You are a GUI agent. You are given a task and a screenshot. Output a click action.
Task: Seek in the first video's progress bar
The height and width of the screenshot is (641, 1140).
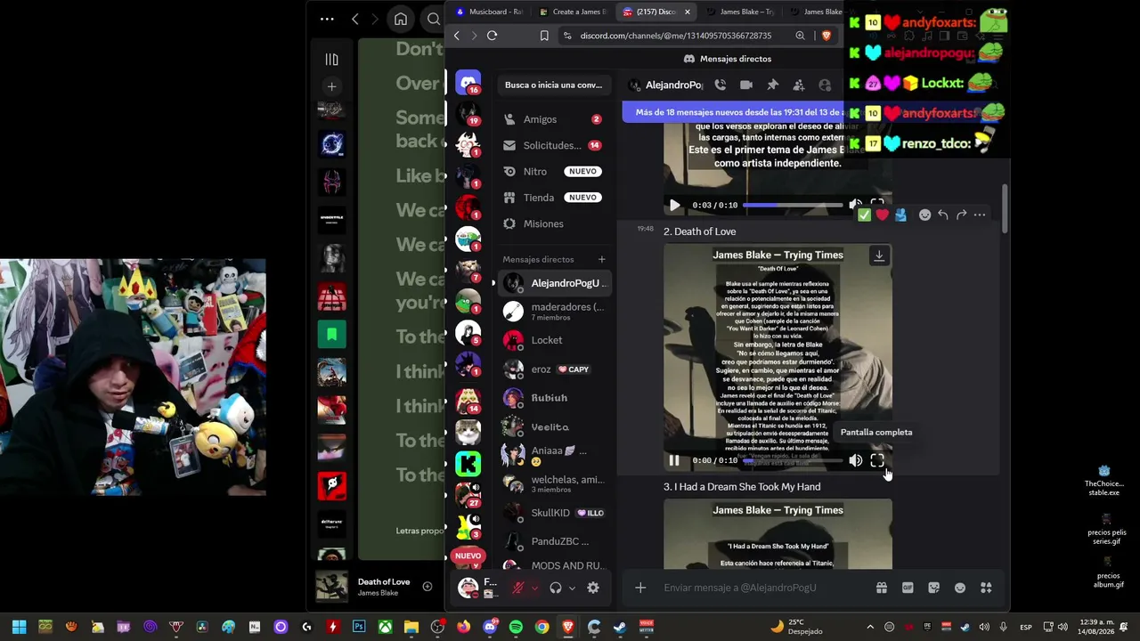793,205
